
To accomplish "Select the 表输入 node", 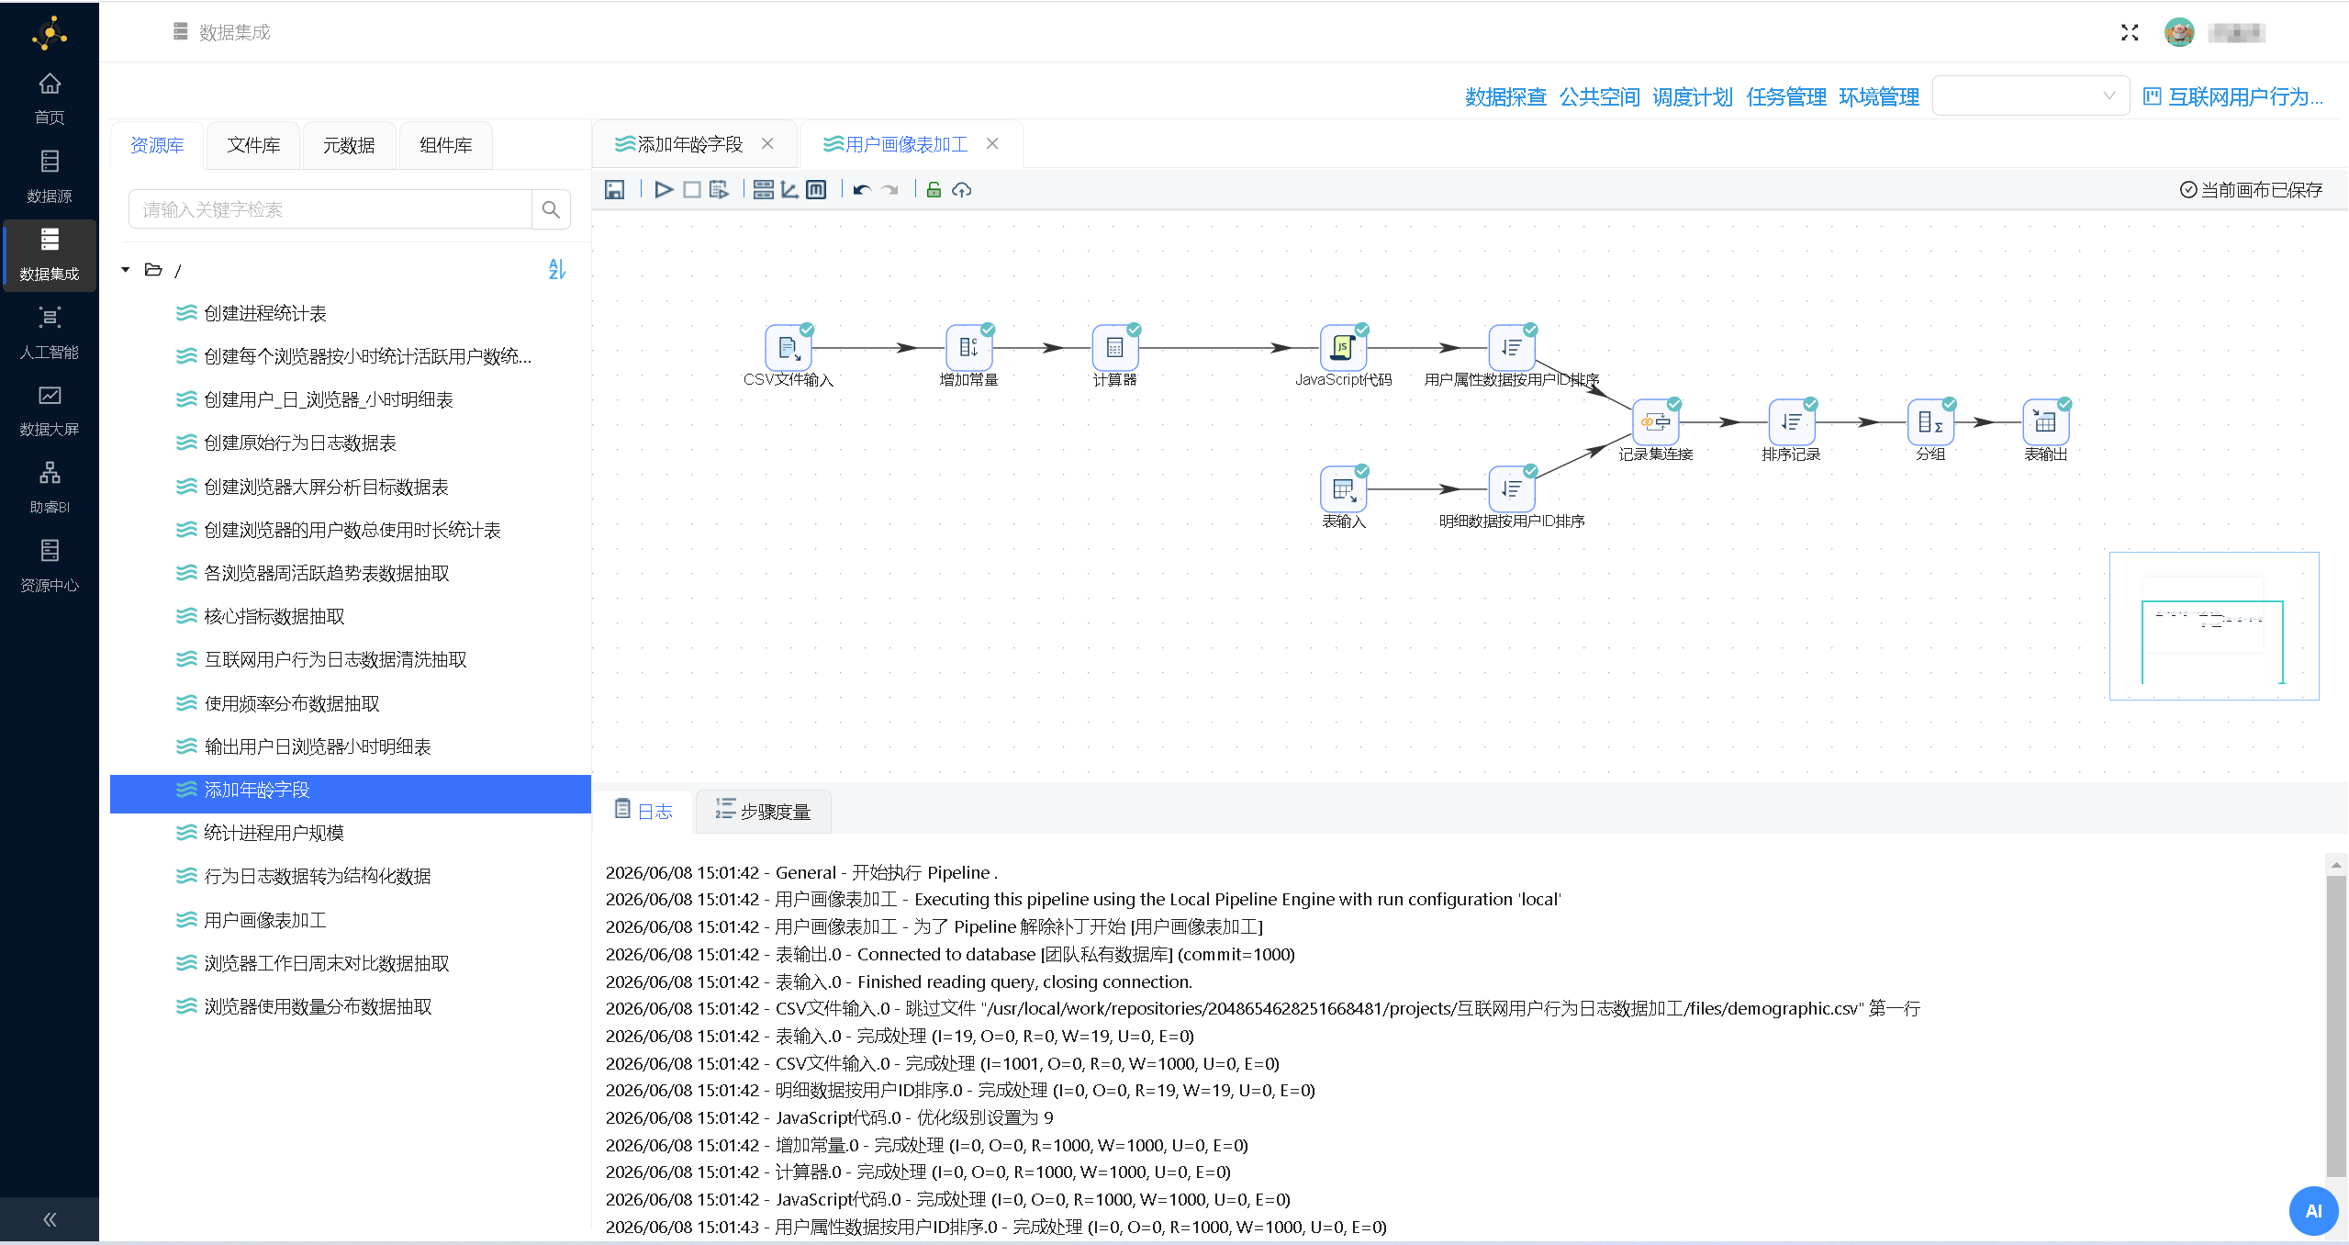I will click(1343, 489).
